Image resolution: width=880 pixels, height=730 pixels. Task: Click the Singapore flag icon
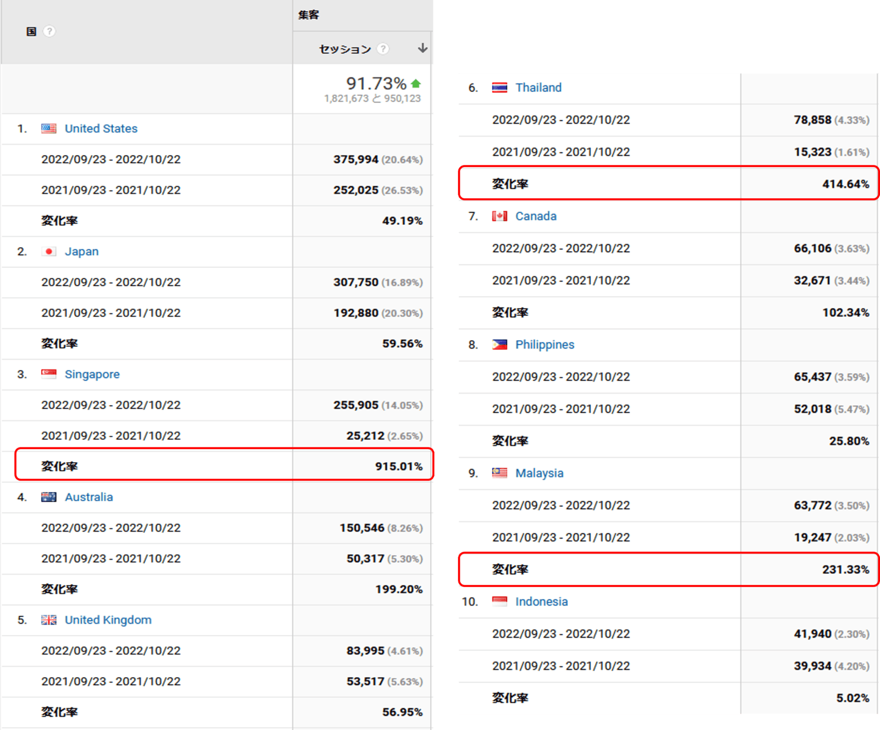49,374
